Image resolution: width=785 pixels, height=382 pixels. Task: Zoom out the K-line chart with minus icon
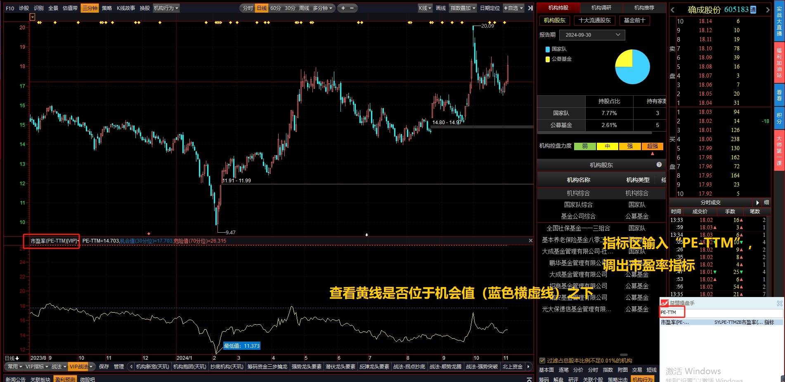(352, 8)
